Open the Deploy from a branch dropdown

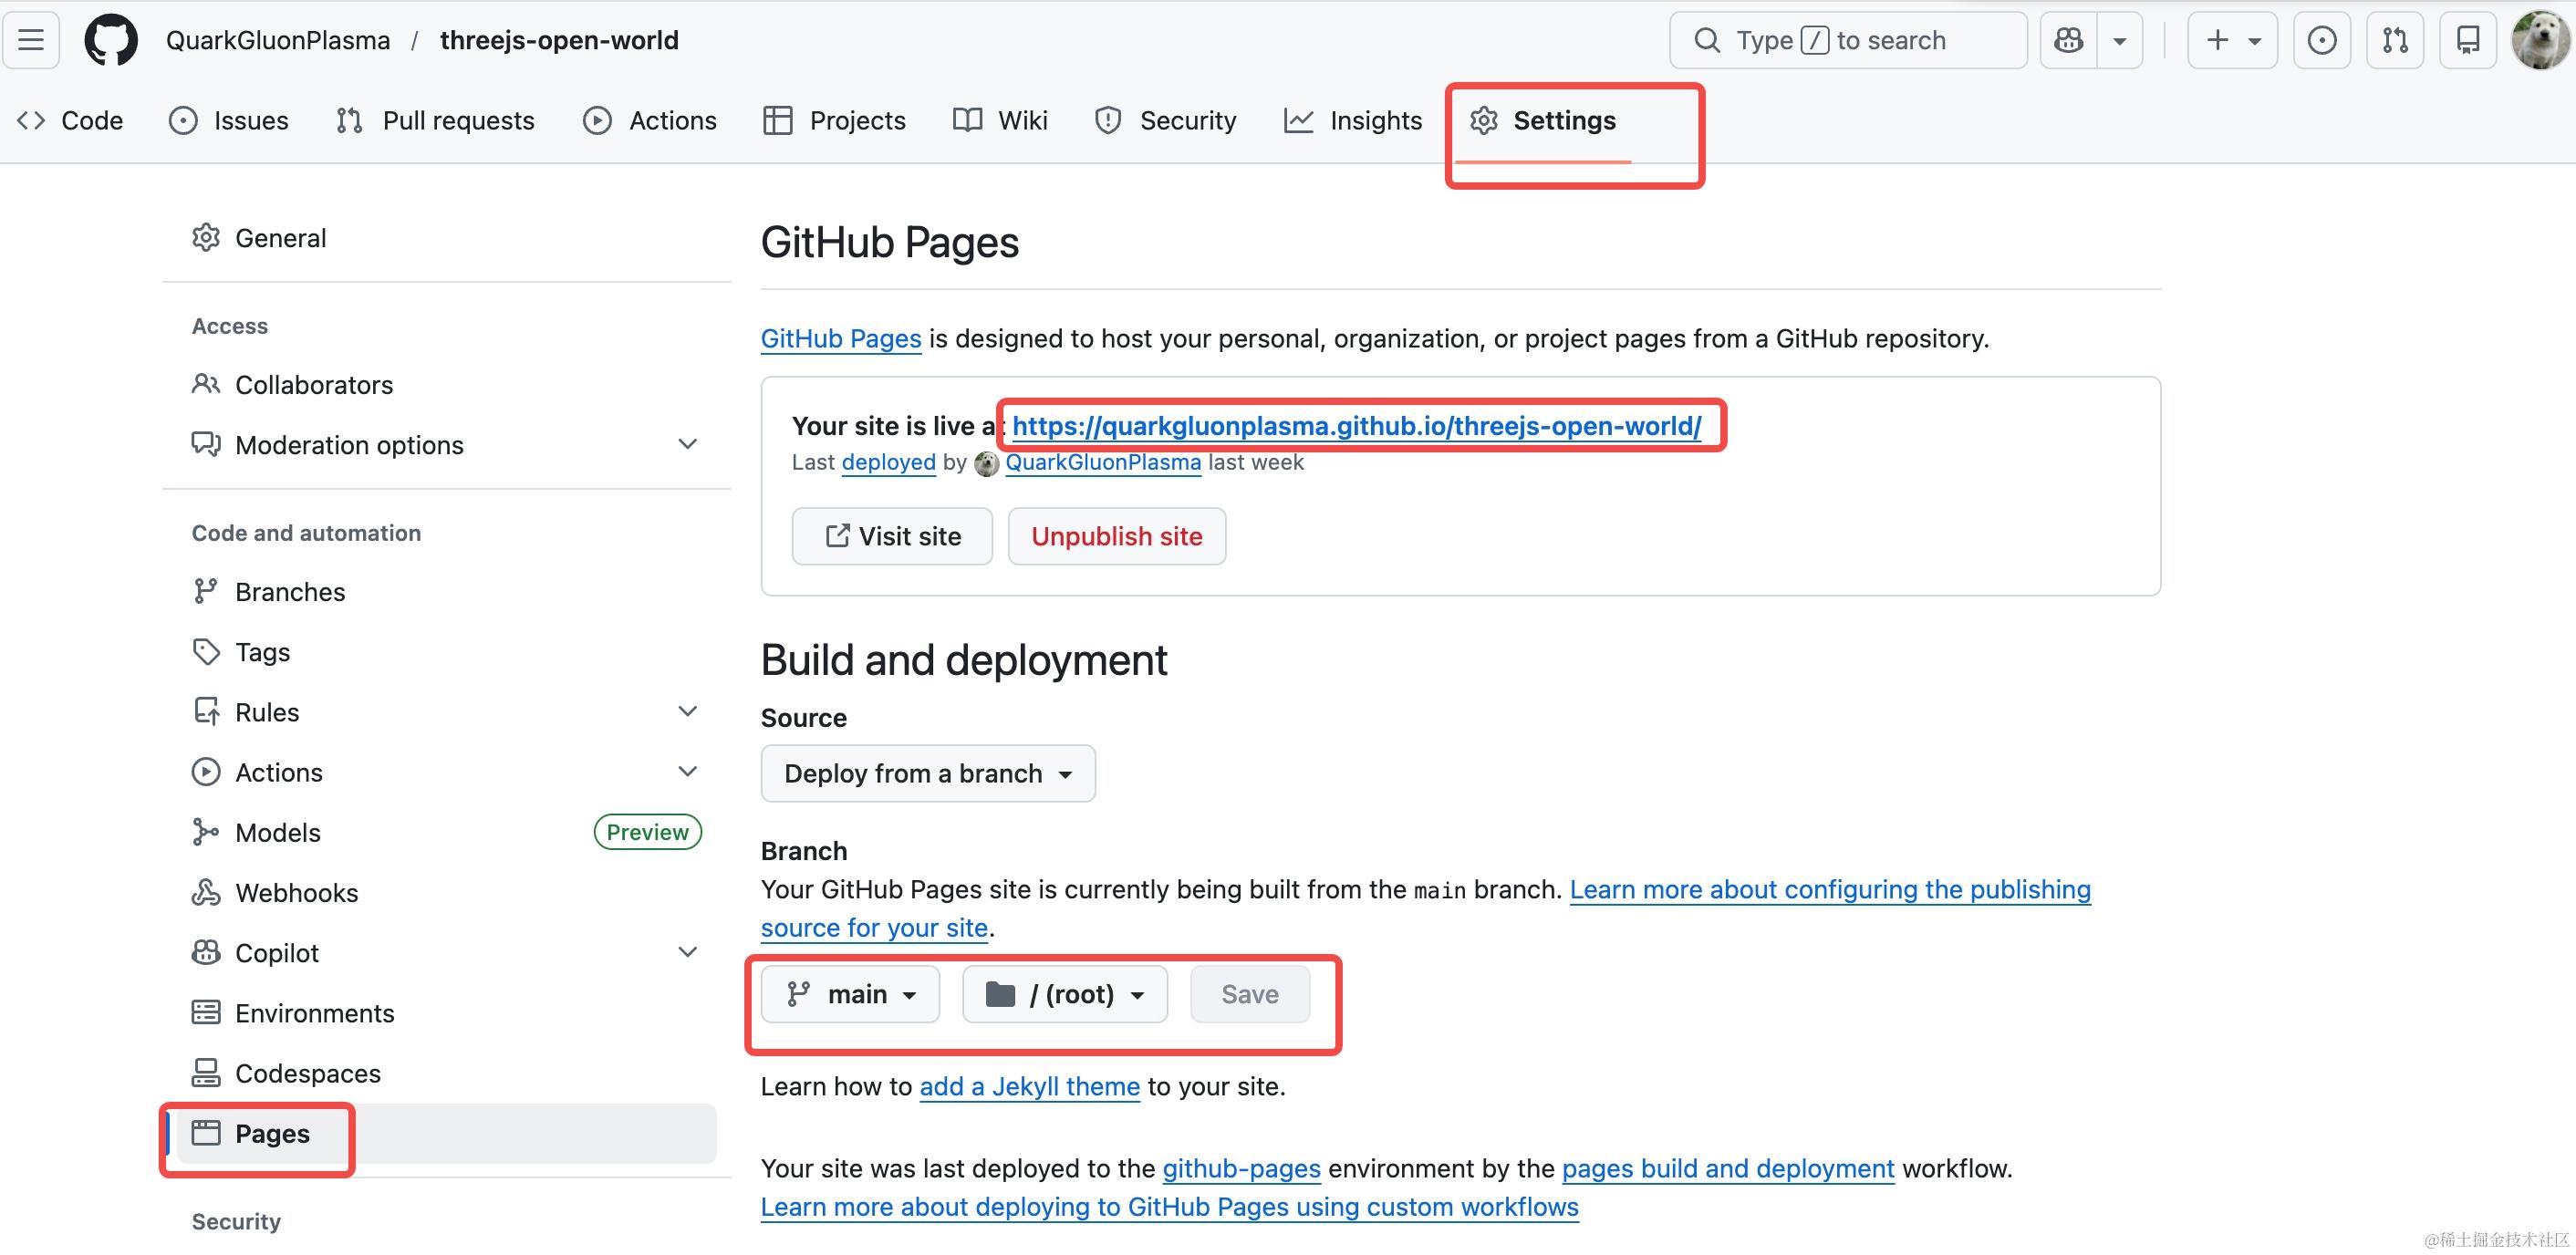click(928, 773)
